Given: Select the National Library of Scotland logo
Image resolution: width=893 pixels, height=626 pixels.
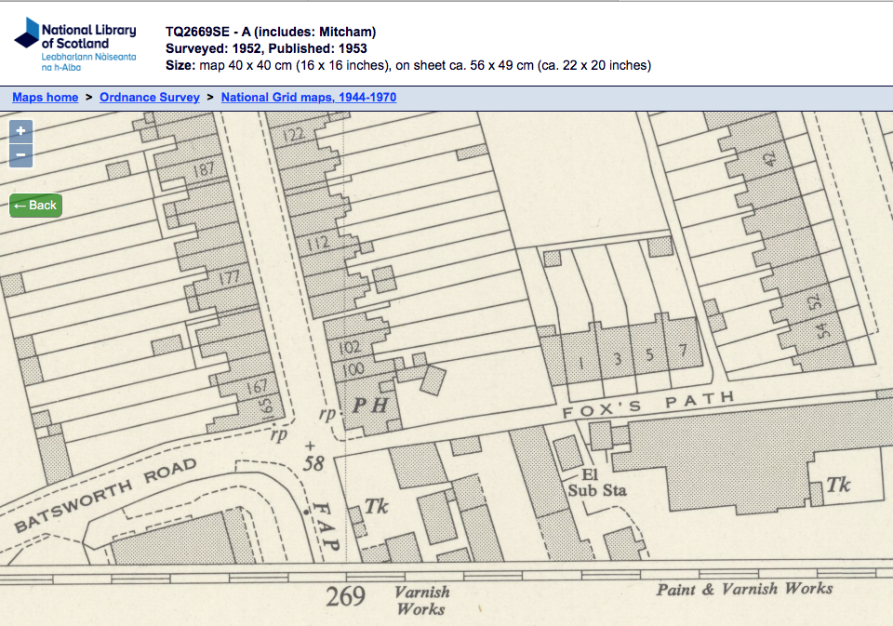Looking at the screenshot, I should pos(74,41).
